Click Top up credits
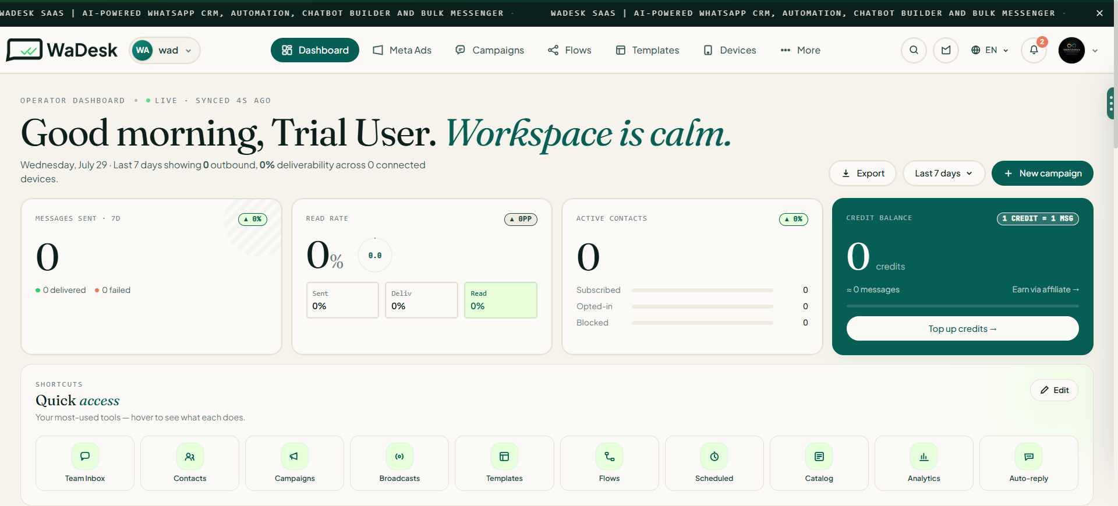Image resolution: width=1118 pixels, height=506 pixels. 963,328
